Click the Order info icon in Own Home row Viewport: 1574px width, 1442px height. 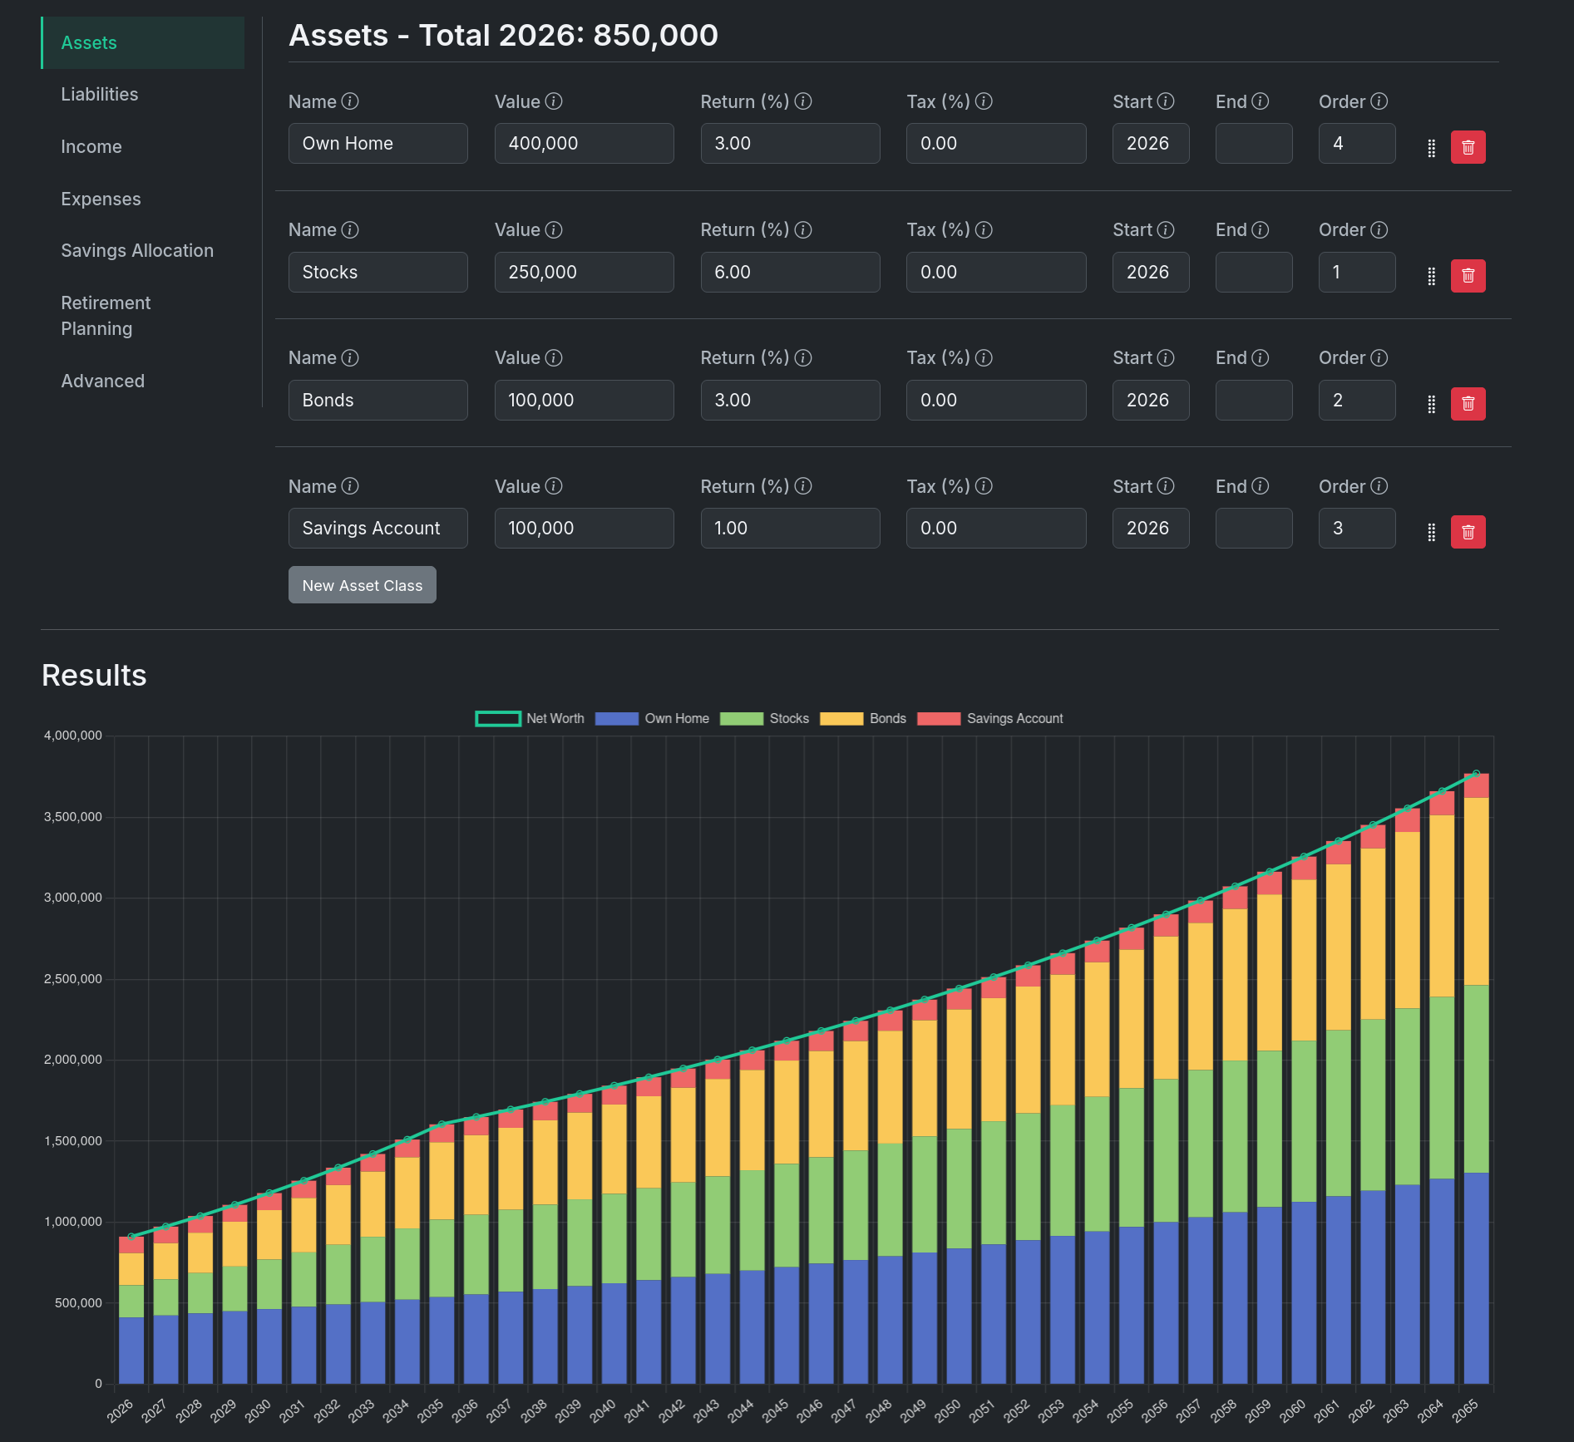pos(1379,101)
